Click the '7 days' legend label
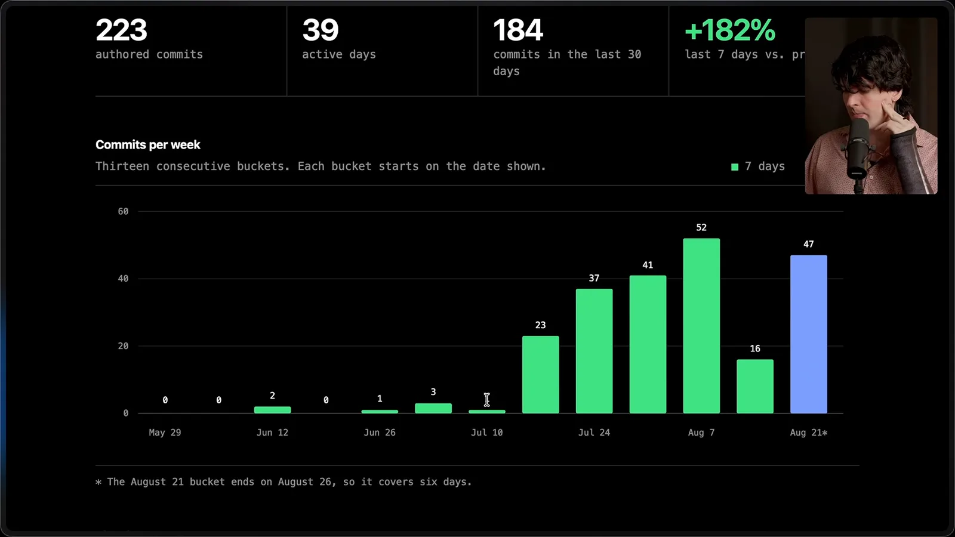 [765, 166]
